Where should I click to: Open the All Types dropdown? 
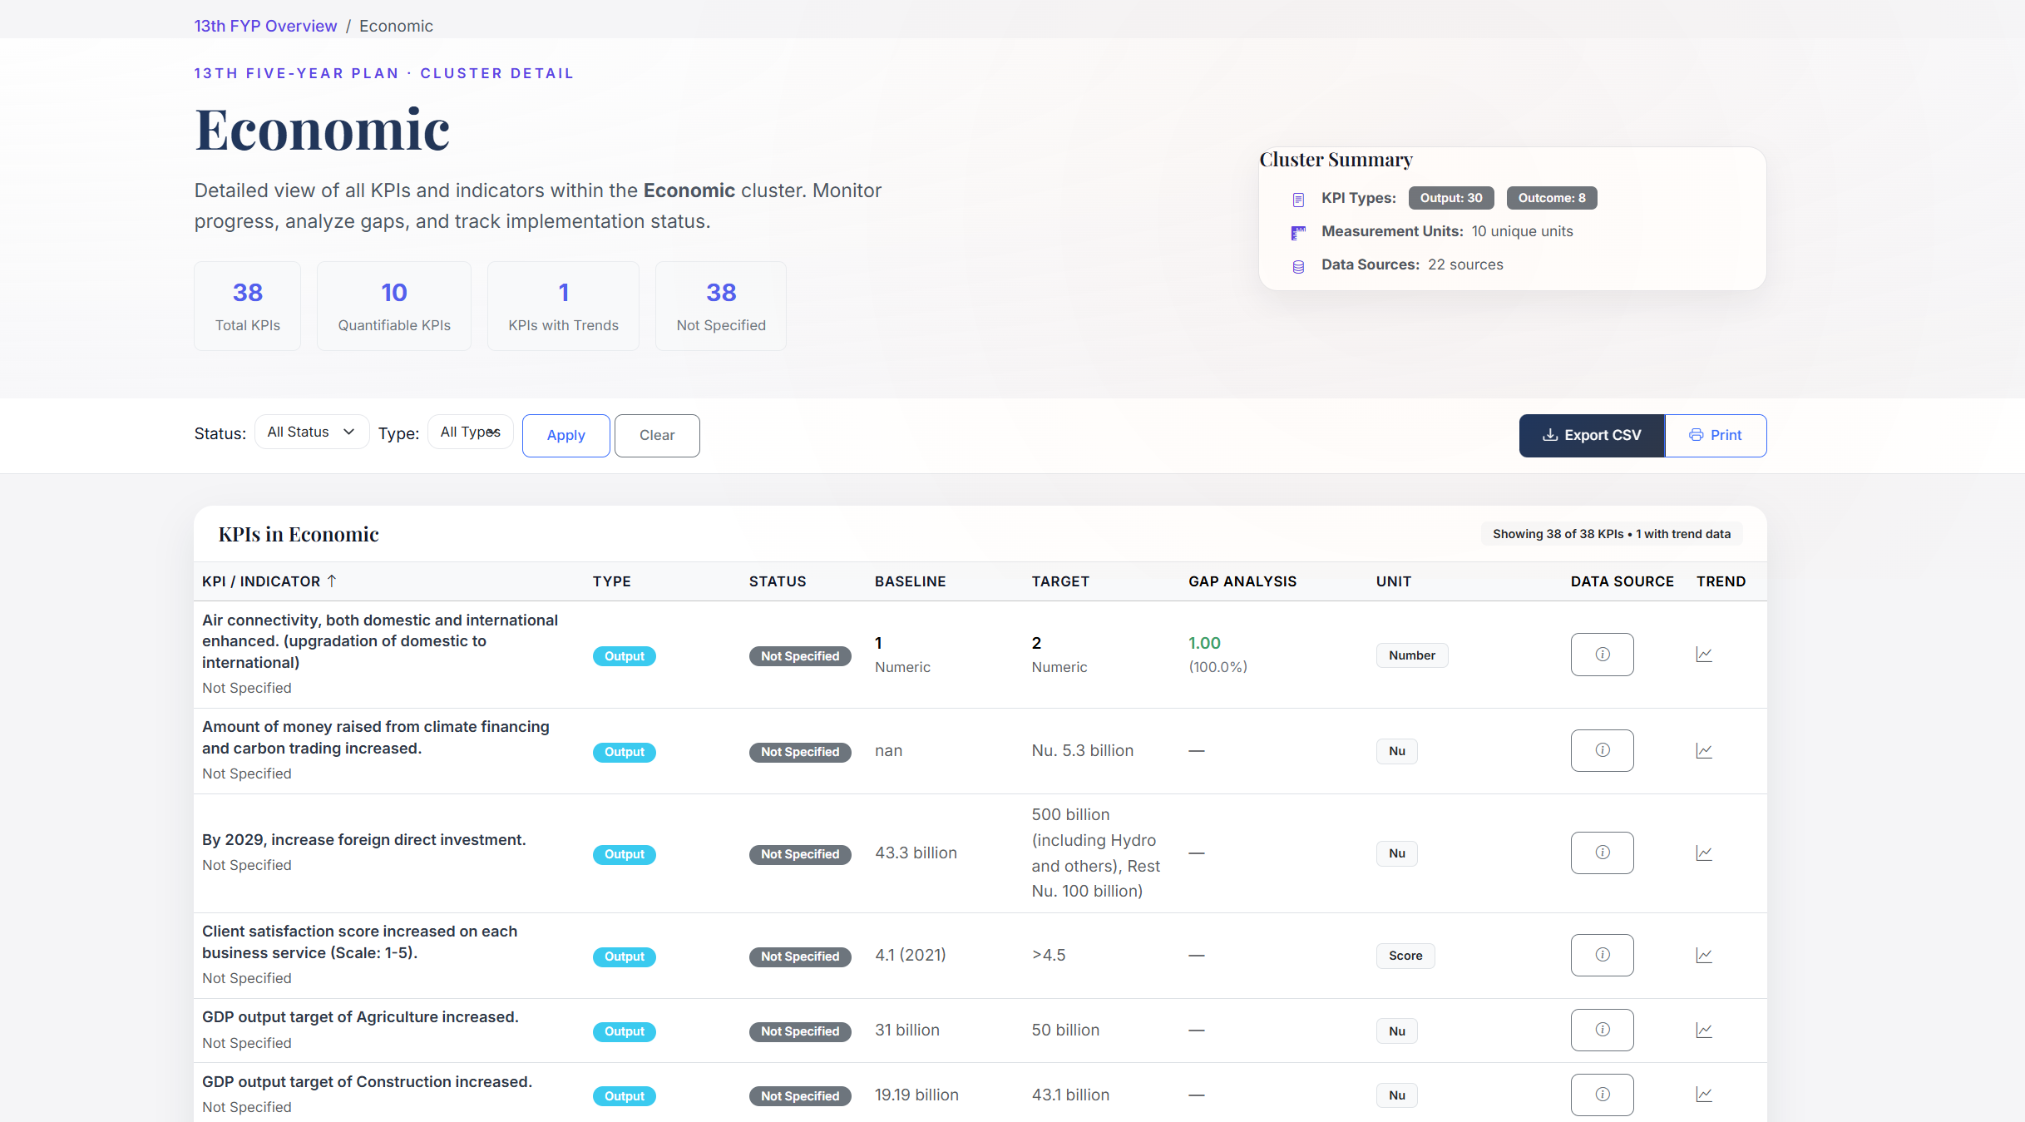point(470,432)
